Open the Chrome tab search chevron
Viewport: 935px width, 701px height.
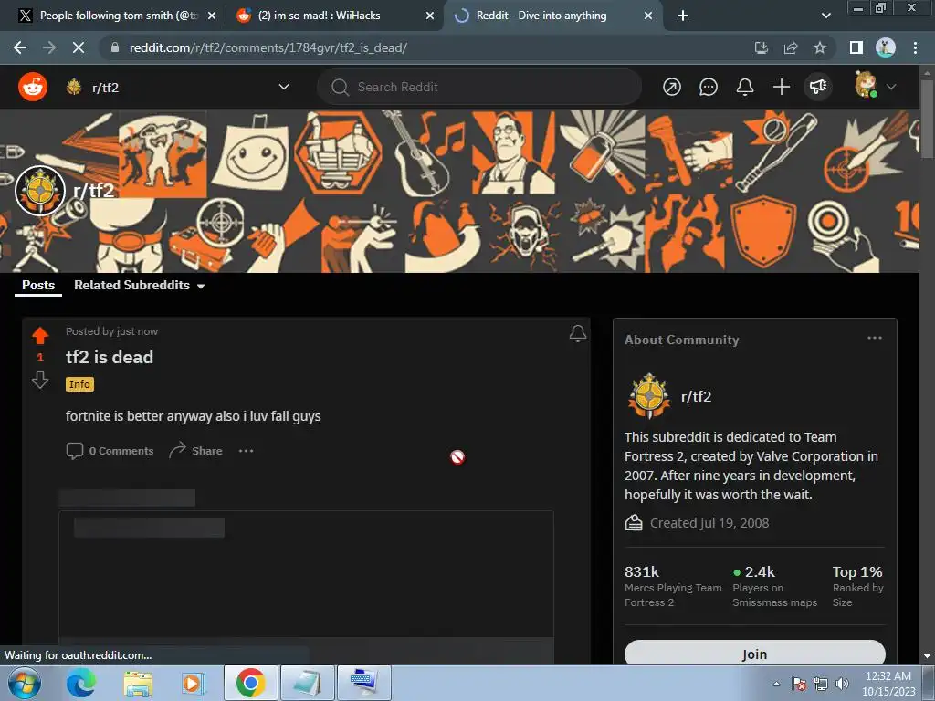point(826,16)
